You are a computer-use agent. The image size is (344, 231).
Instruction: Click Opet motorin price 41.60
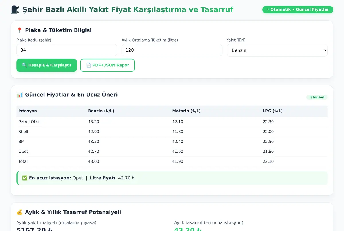(178, 152)
